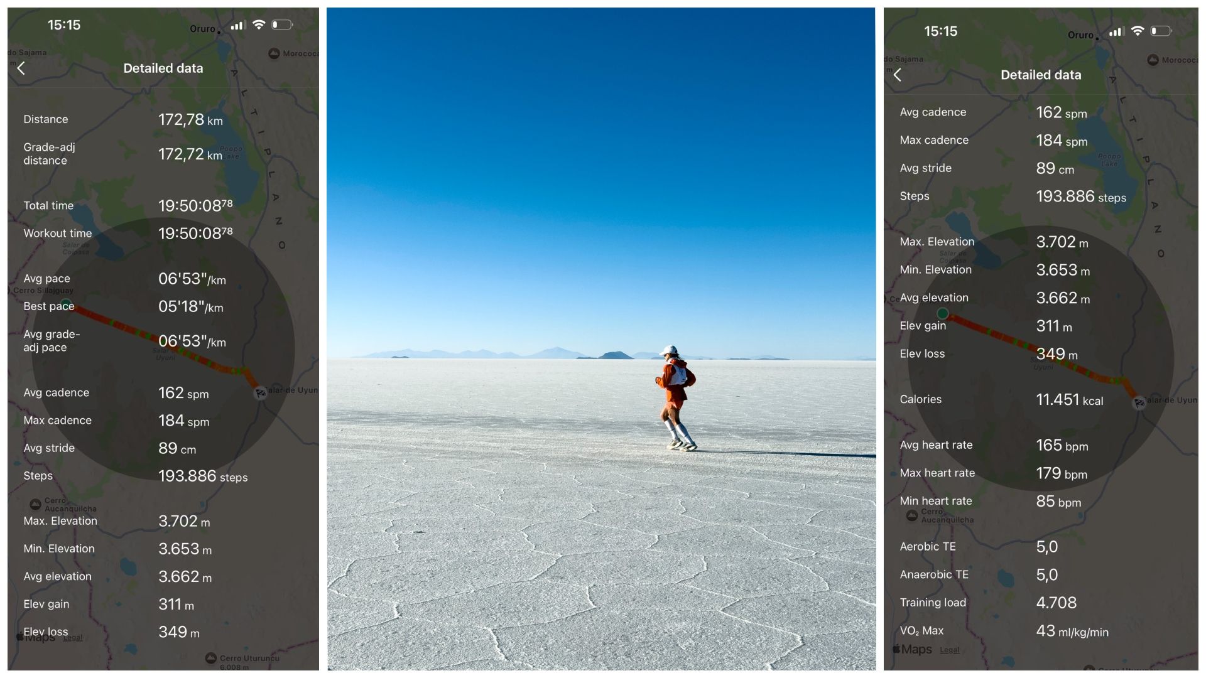
Task: Tap the Cerro Uturuncu mountain marker
Action: [x=211, y=658]
